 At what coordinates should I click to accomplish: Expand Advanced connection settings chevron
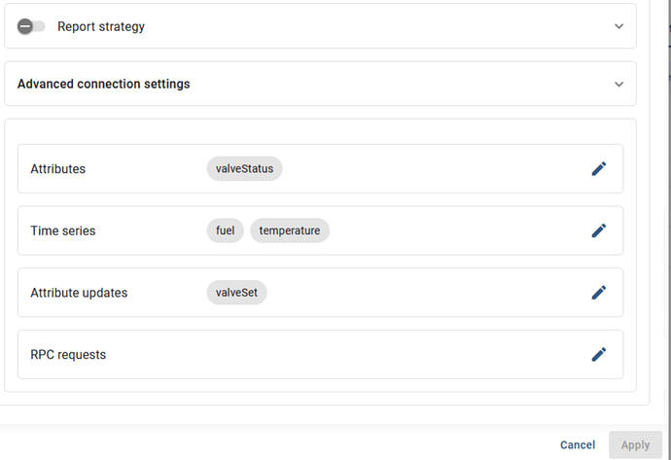(x=619, y=84)
